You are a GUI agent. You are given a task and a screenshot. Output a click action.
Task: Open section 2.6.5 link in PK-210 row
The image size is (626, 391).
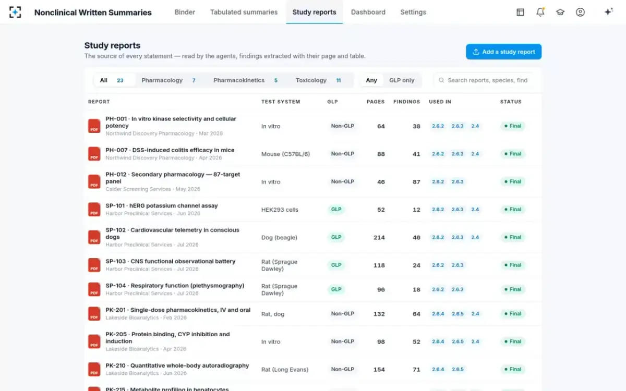click(458, 369)
